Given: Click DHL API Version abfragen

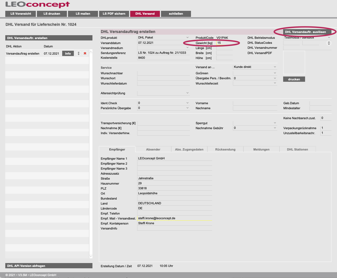Looking at the screenshot, I should [x=49, y=266].
